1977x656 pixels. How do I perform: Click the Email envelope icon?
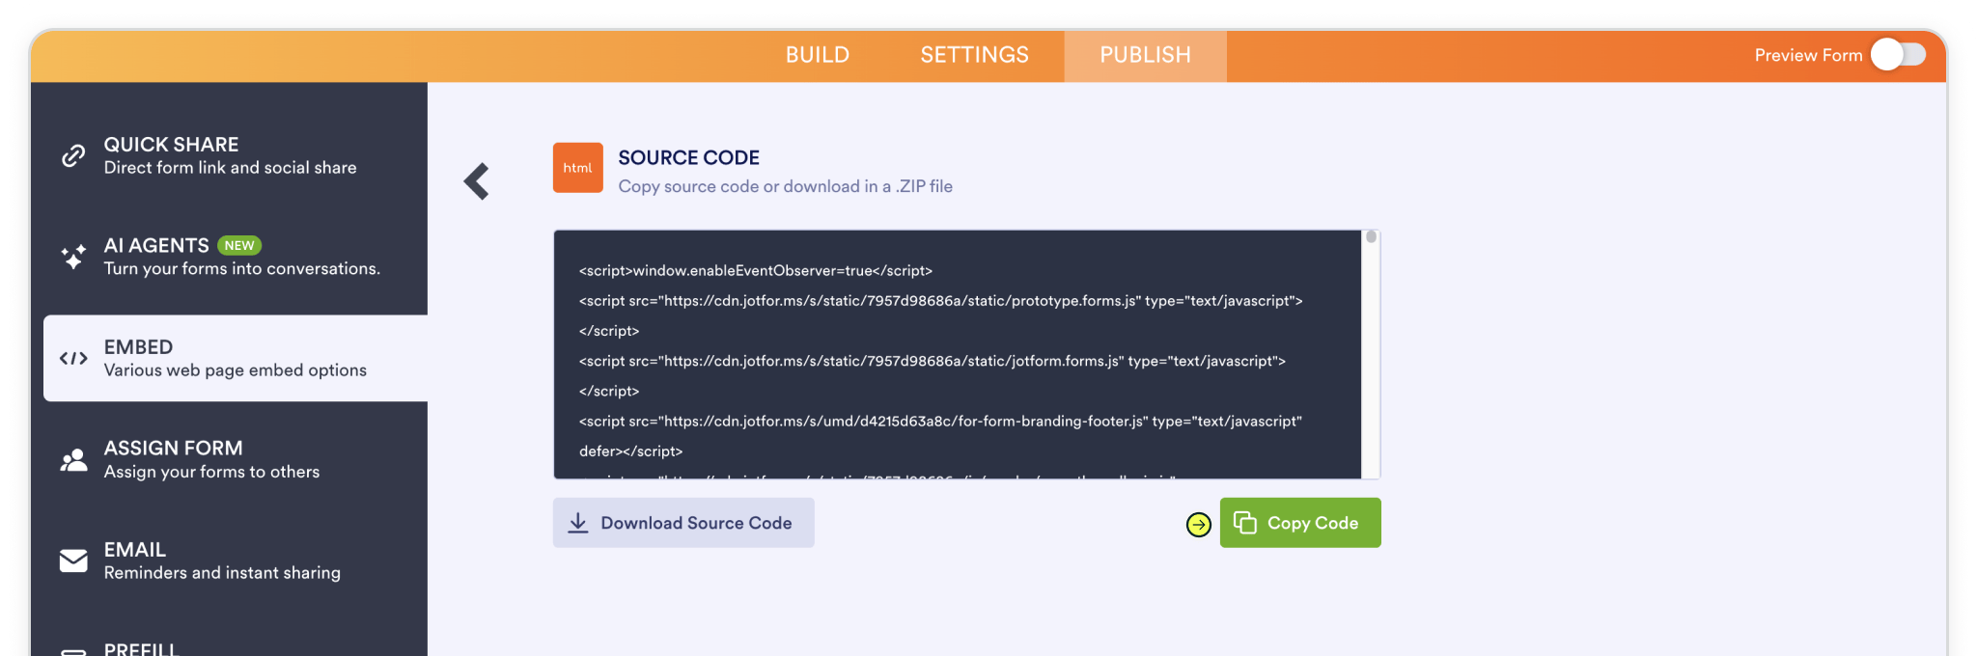coord(73,560)
